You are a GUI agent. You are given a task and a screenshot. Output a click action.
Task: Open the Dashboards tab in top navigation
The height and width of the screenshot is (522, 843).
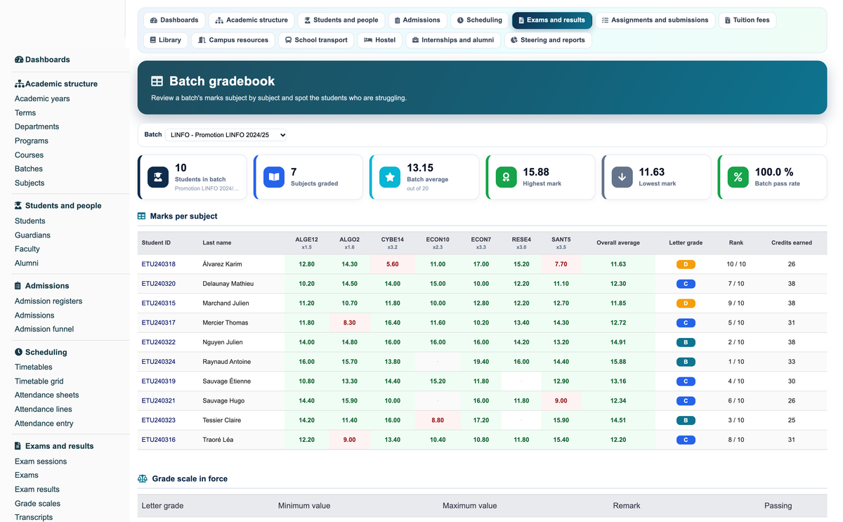tap(175, 20)
